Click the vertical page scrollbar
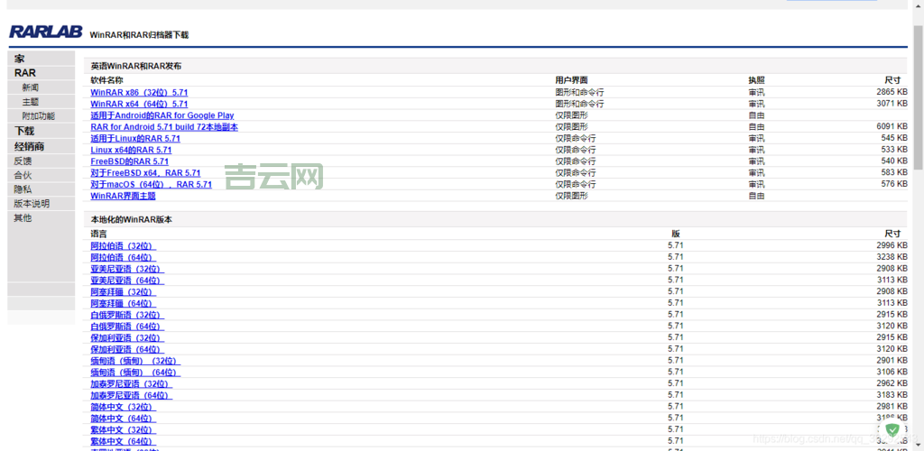 (x=918, y=99)
